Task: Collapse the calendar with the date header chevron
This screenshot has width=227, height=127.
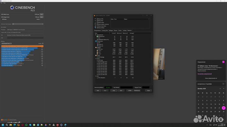Action: [x=224, y=84]
